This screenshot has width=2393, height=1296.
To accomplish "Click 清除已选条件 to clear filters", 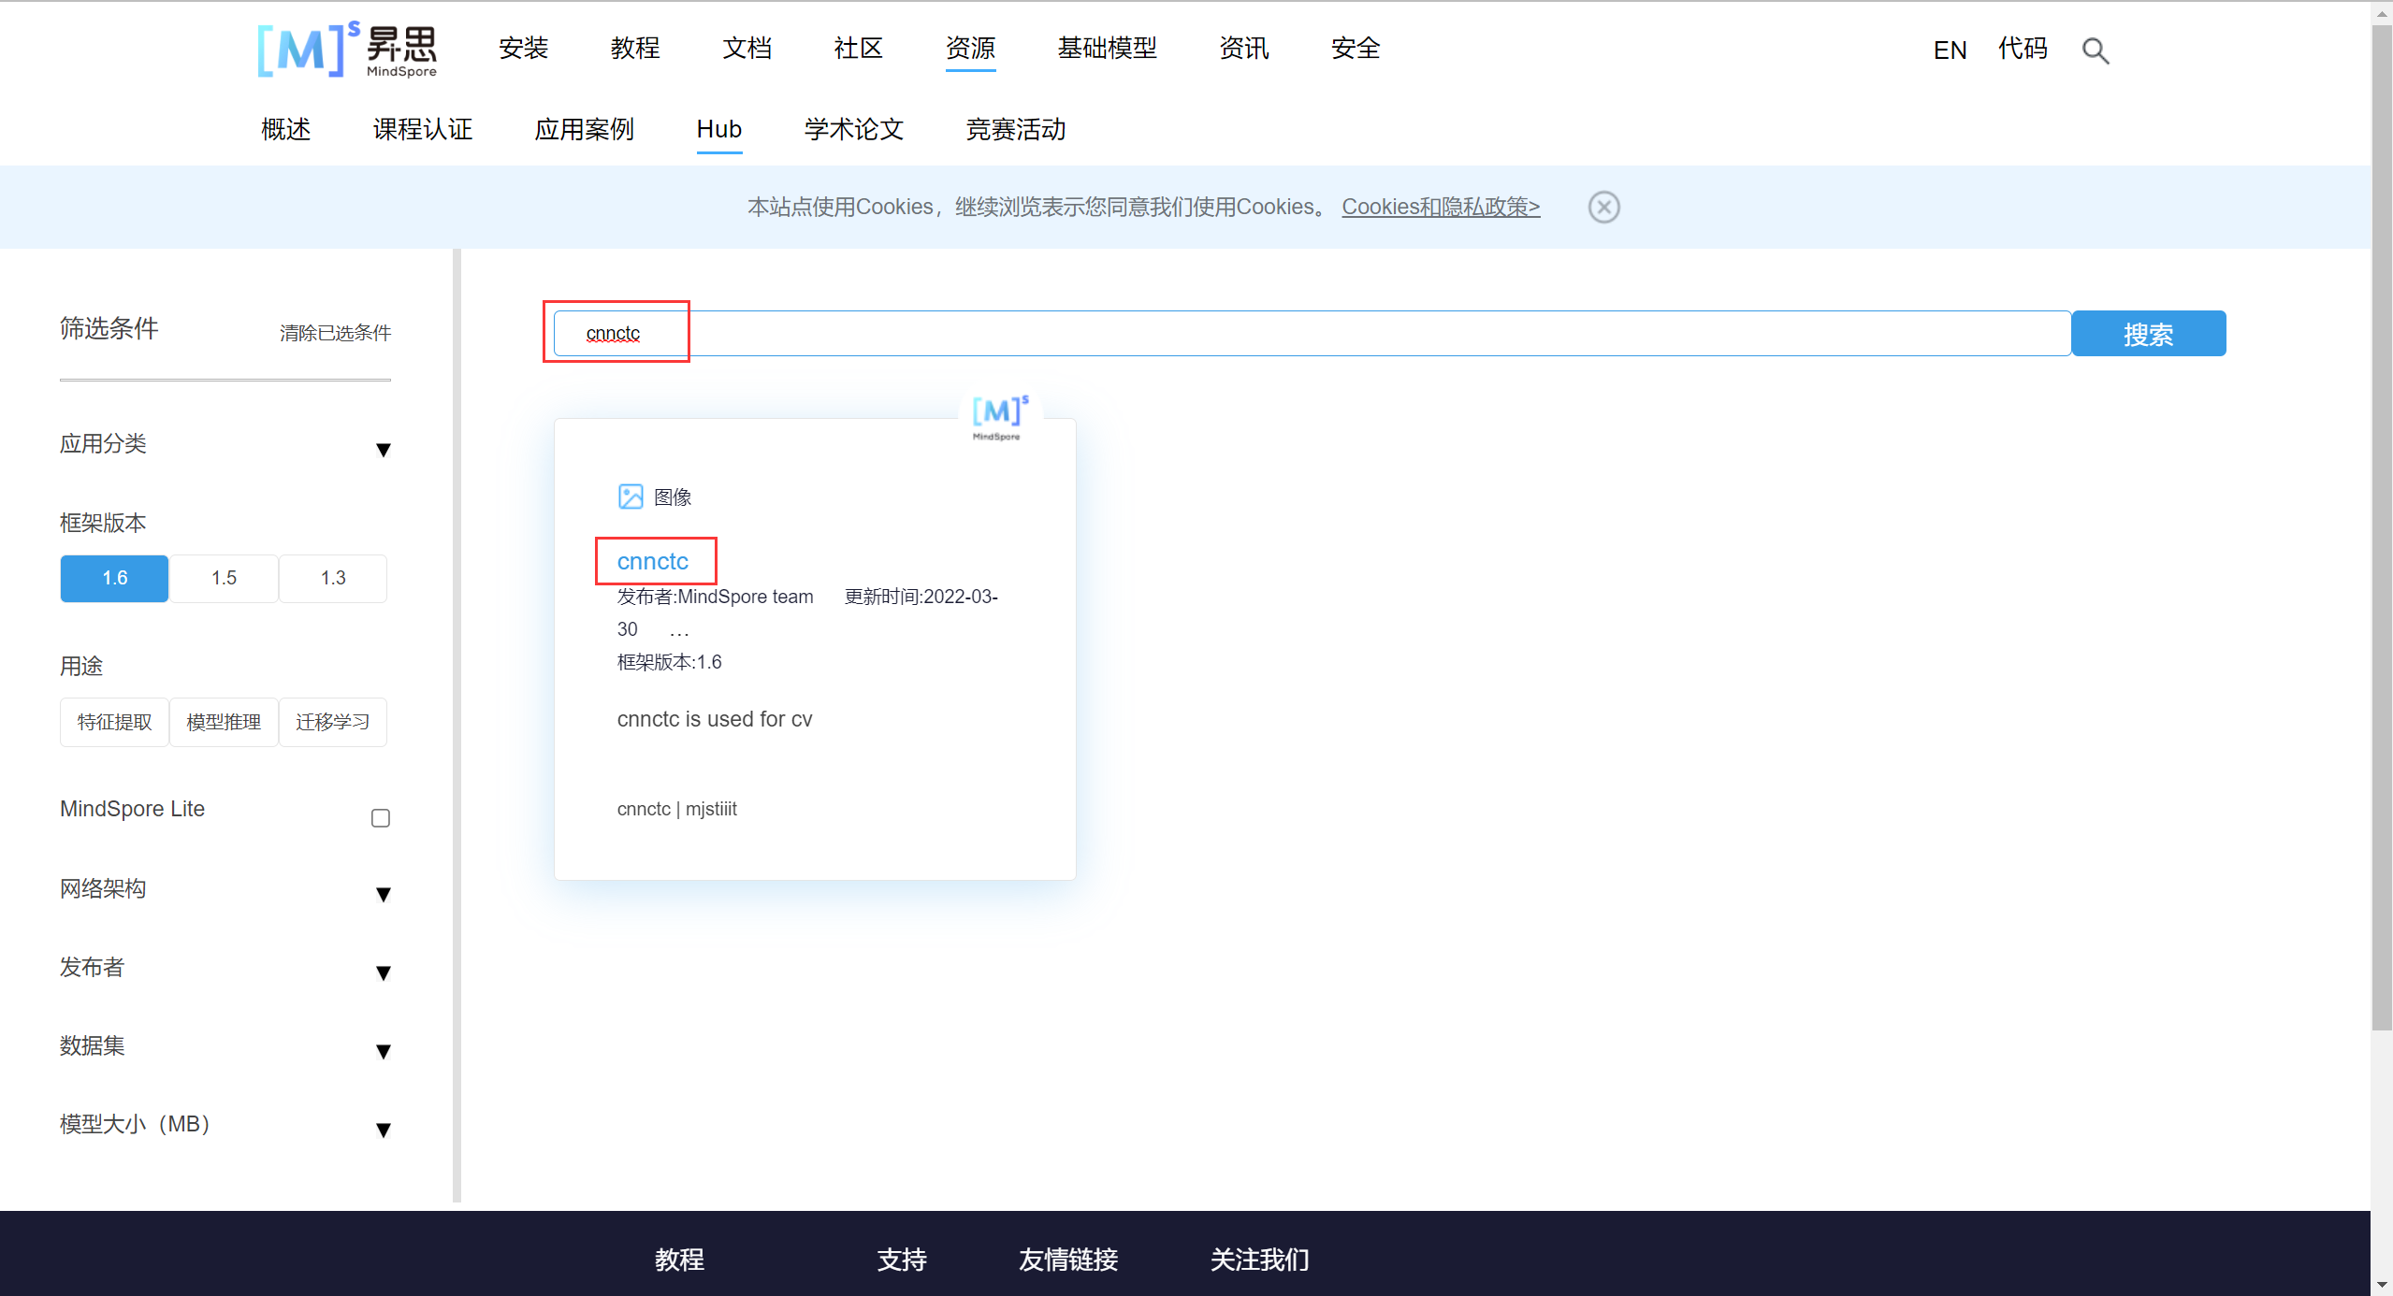I will point(335,333).
